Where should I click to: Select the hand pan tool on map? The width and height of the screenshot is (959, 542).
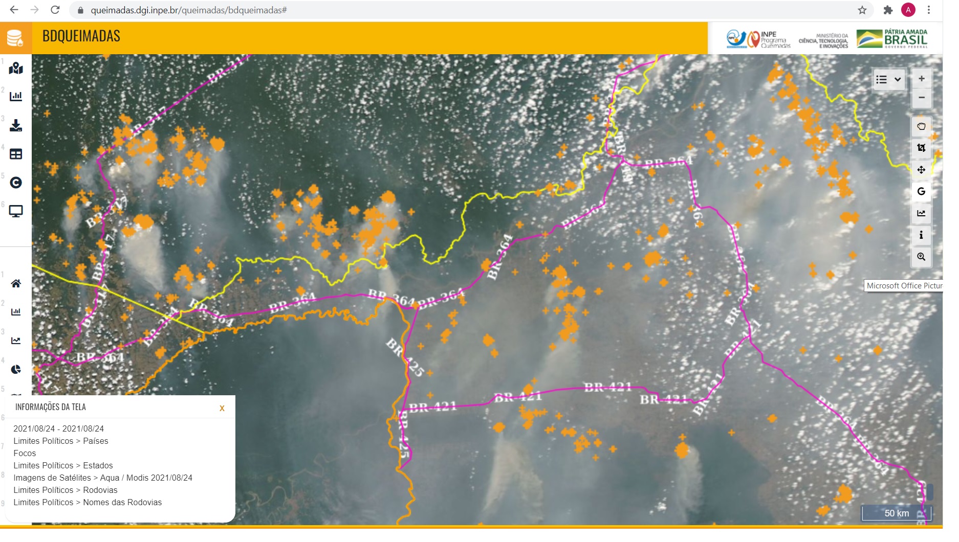point(921,126)
